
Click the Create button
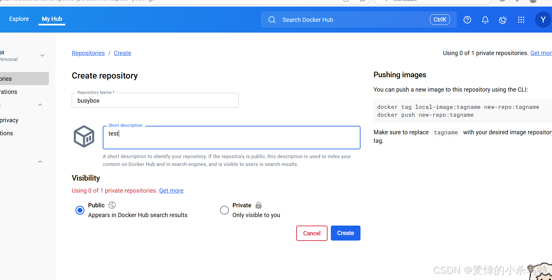tap(345, 233)
